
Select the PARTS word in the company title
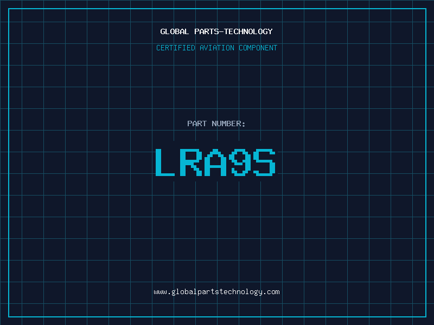pos(207,31)
